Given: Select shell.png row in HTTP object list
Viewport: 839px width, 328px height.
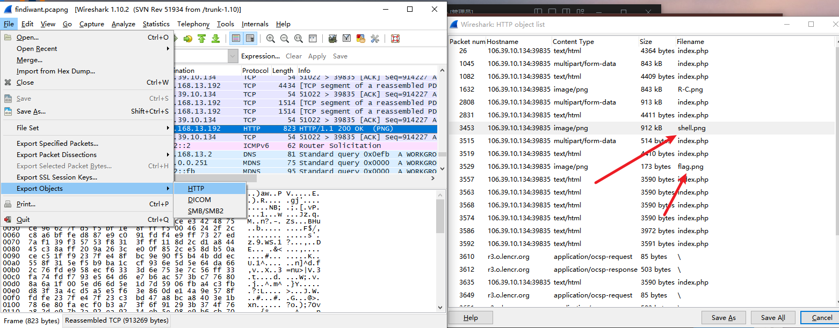Looking at the screenshot, I should point(641,128).
